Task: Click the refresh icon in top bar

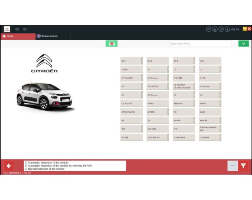Action: tap(208, 29)
